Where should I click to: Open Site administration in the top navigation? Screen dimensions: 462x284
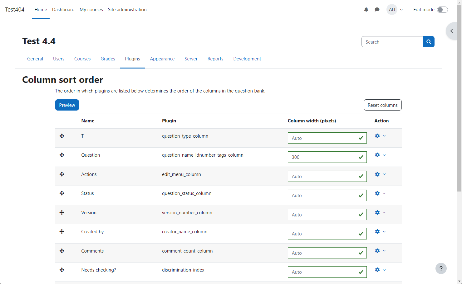click(127, 10)
